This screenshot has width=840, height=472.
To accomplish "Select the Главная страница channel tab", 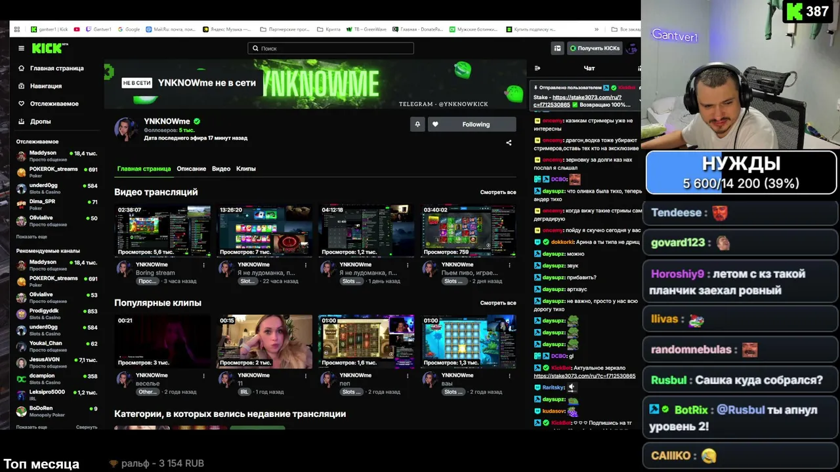I will pyautogui.click(x=144, y=168).
